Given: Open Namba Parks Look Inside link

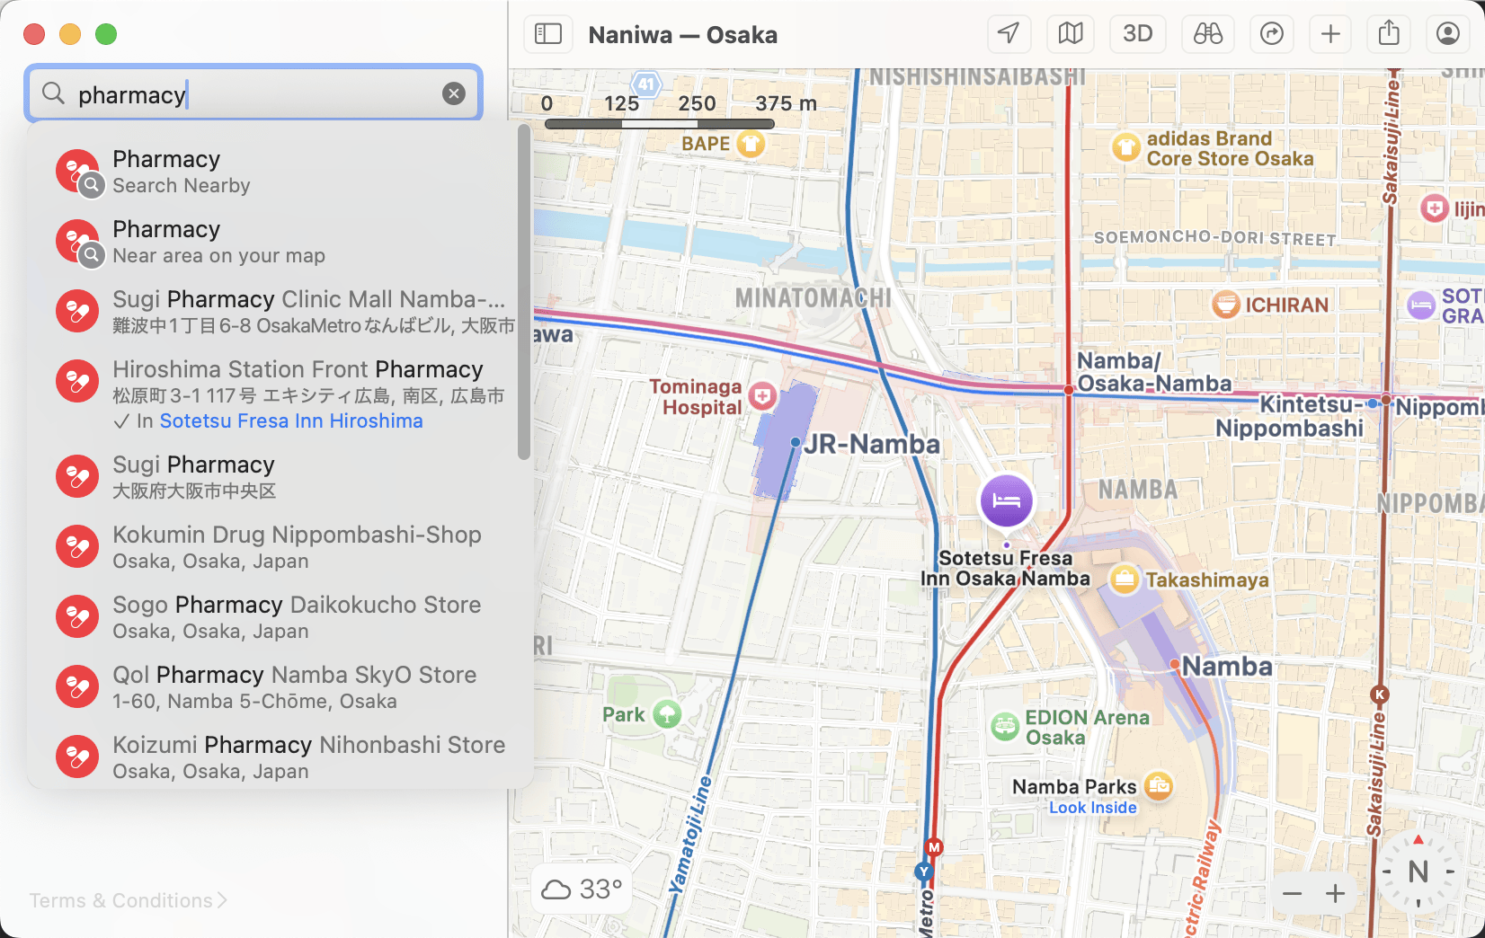Looking at the screenshot, I should click(x=1093, y=808).
